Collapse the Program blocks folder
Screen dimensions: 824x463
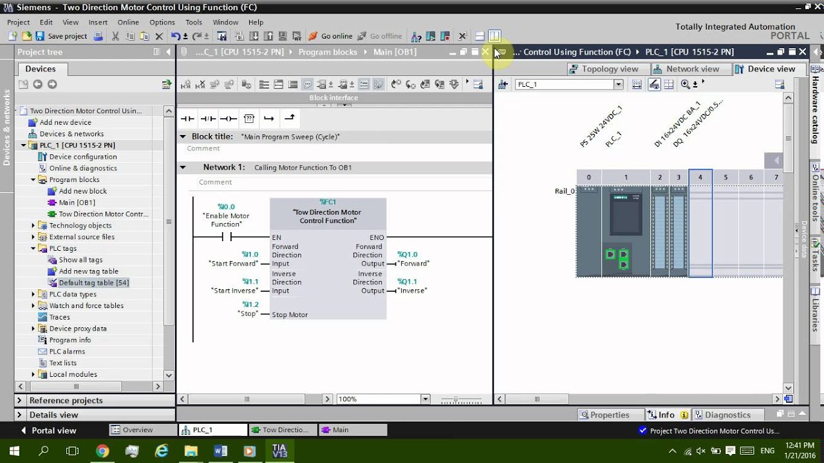tap(33, 180)
